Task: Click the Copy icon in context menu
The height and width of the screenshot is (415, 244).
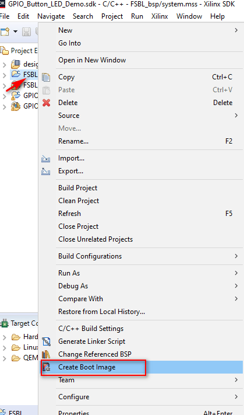Action: [46, 77]
